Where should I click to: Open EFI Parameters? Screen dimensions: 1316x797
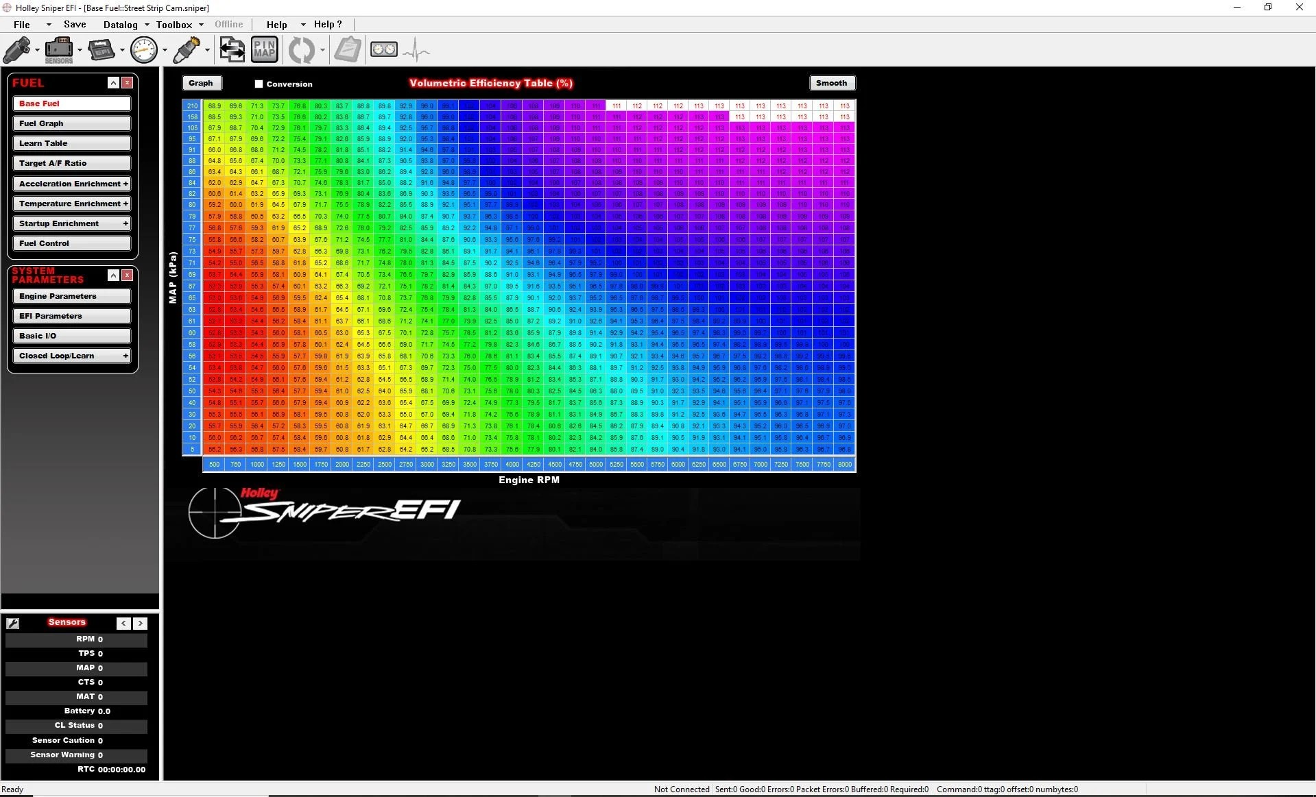[x=71, y=316]
